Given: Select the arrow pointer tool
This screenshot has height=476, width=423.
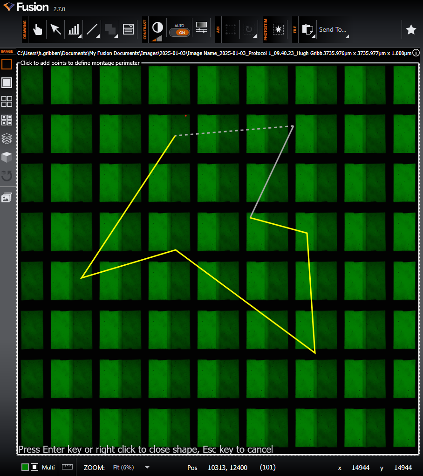Looking at the screenshot, I should pyautogui.click(x=55, y=29).
